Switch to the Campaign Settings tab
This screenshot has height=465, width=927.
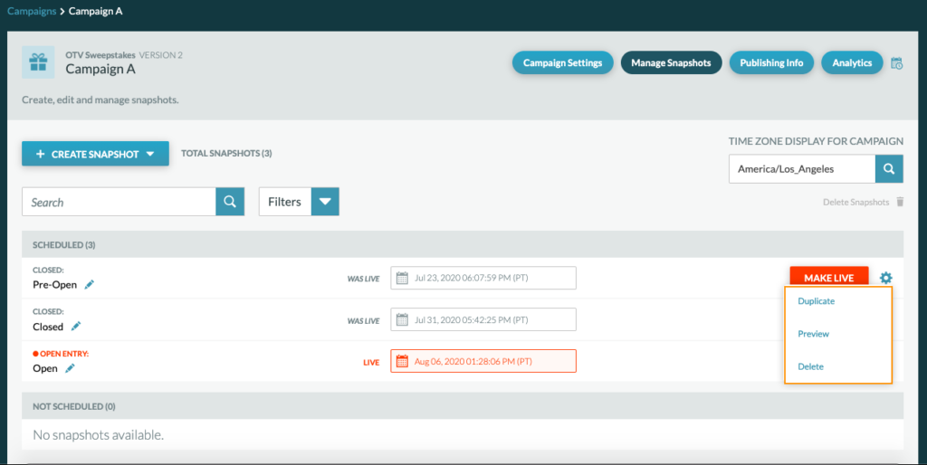pos(562,62)
